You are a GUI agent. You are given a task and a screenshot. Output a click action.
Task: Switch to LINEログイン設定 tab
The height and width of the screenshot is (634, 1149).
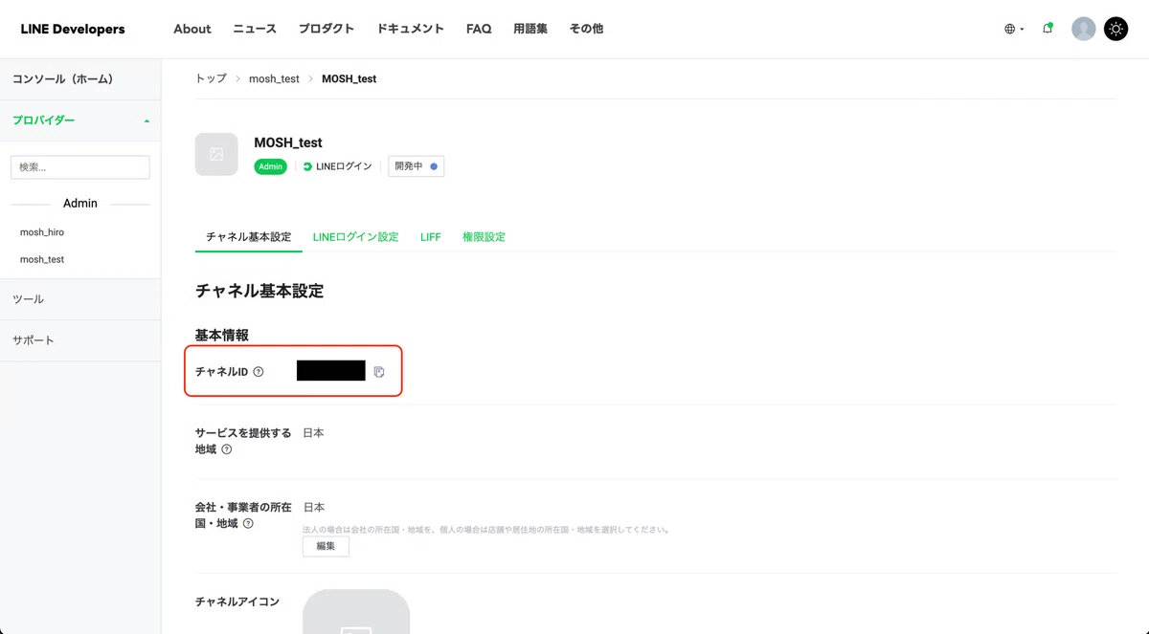tap(355, 236)
